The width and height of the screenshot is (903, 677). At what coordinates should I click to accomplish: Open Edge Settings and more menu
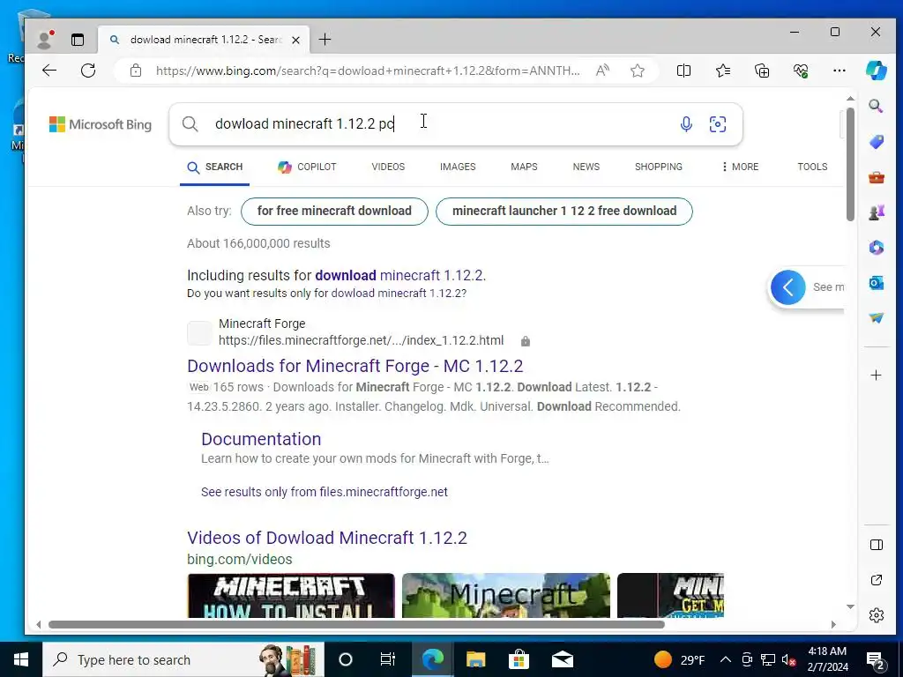tap(840, 71)
